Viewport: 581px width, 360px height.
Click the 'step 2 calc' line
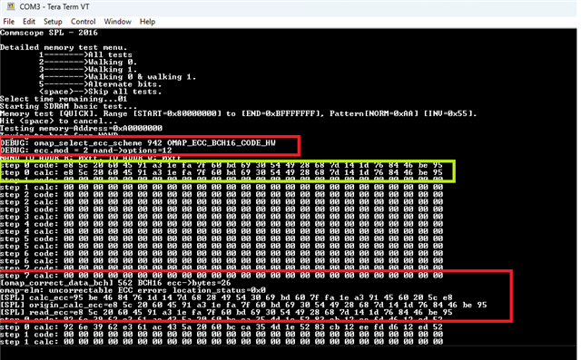[222, 202]
